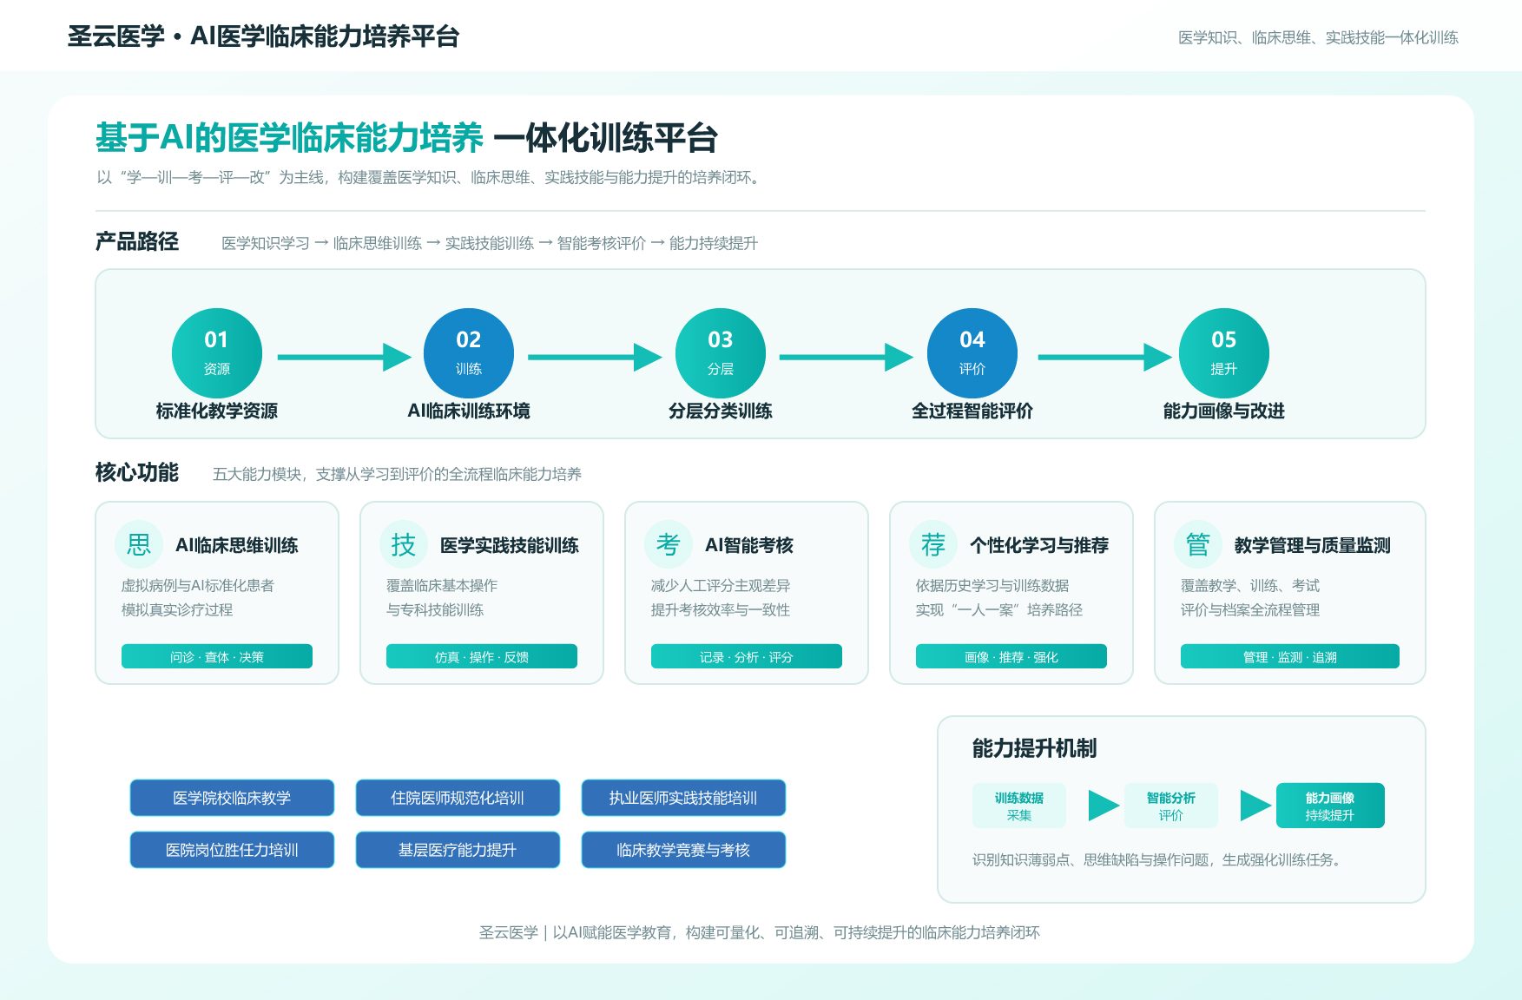Select the 05 提升 step circle
The width and height of the screenshot is (1522, 1000).
tap(1224, 353)
